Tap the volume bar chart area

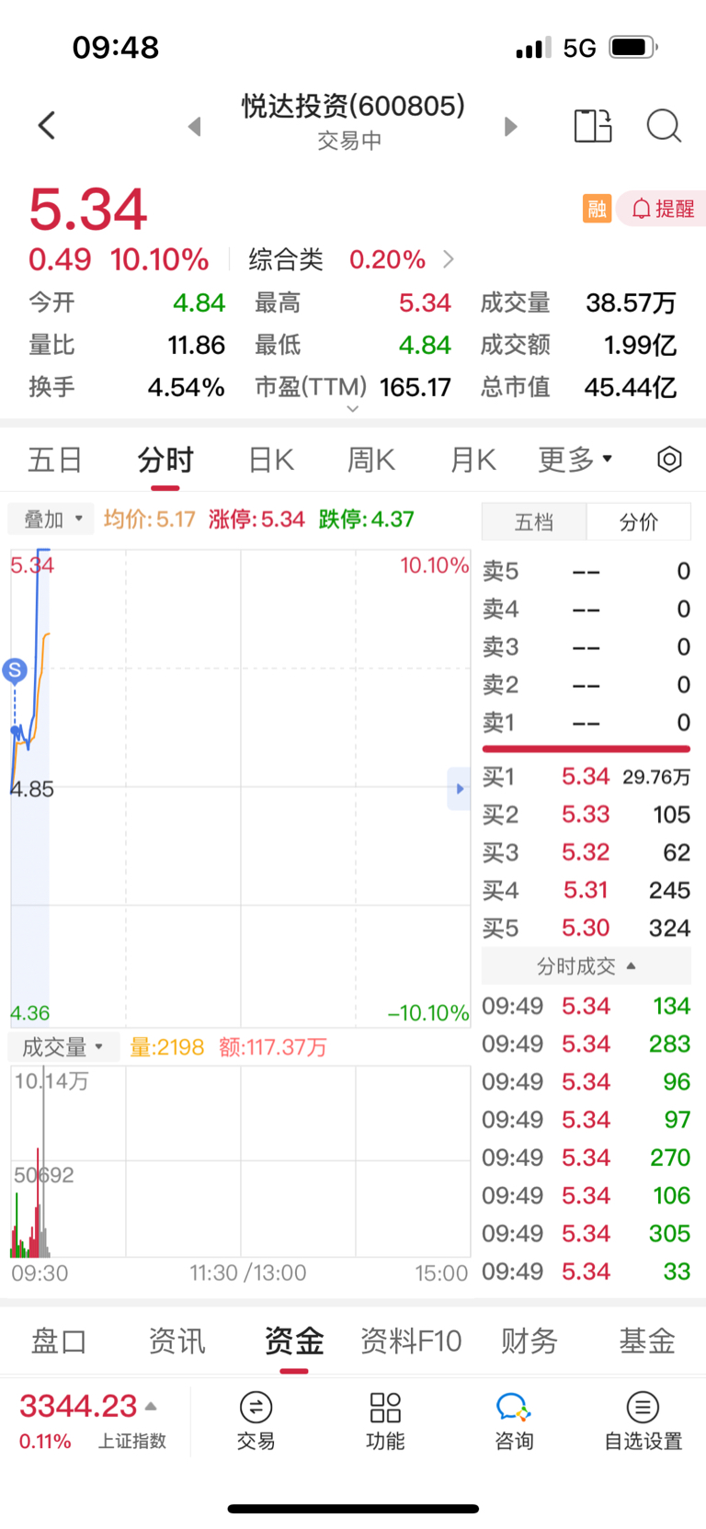[x=241, y=1161]
